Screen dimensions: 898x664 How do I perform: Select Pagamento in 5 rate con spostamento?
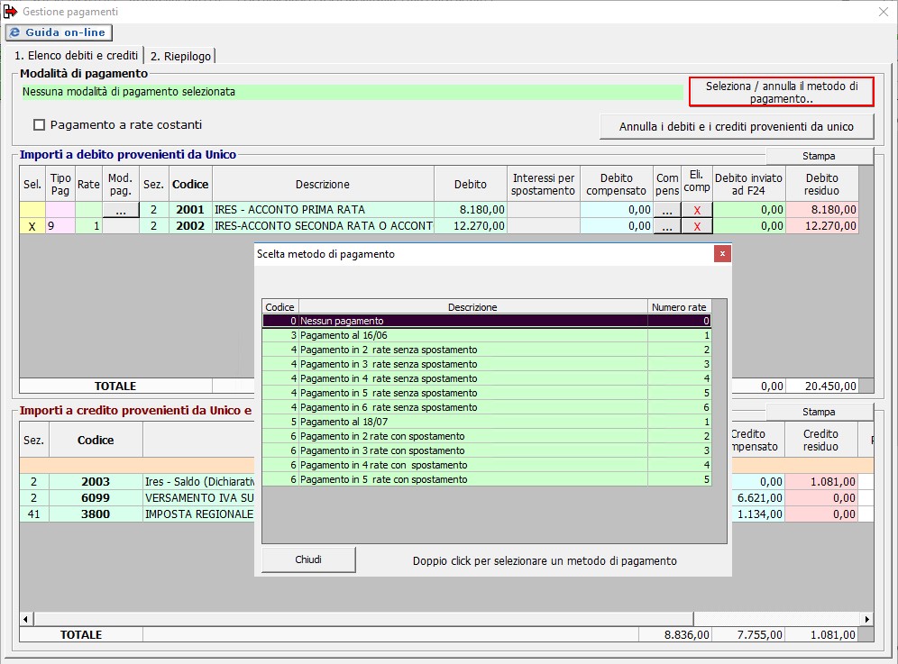487,479
